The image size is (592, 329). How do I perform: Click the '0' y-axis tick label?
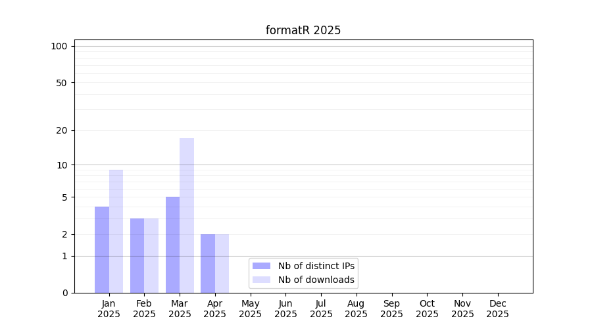[64, 293]
